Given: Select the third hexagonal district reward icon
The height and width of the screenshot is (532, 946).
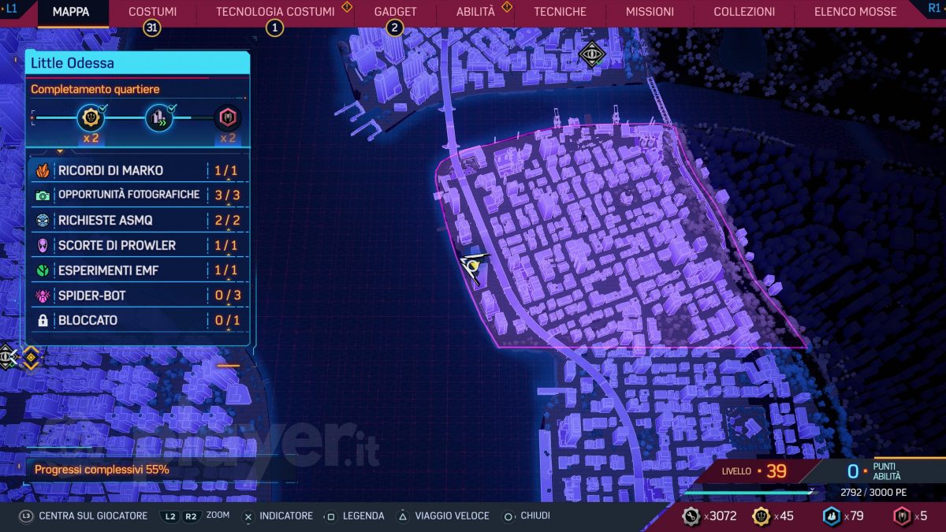Looking at the screenshot, I should coord(228,119).
